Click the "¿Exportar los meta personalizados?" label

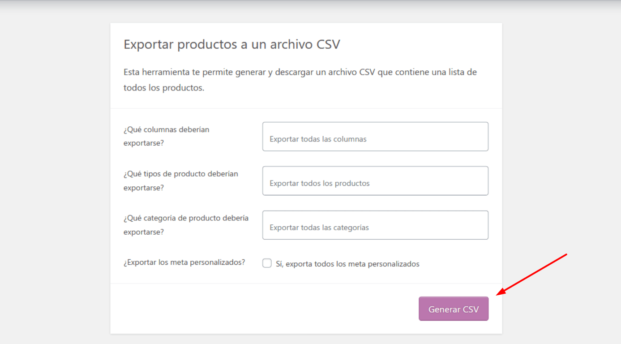click(184, 262)
